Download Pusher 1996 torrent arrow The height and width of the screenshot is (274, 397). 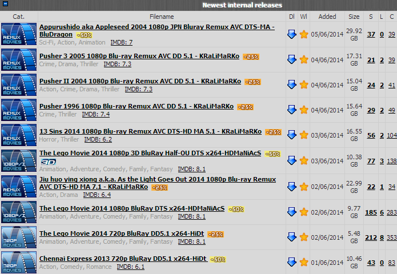(x=292, y=110)
